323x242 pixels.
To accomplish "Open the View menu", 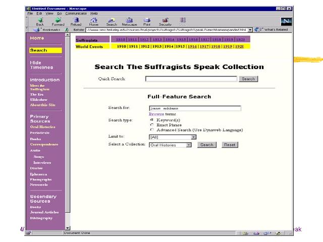I will click(x=49, y=14).
